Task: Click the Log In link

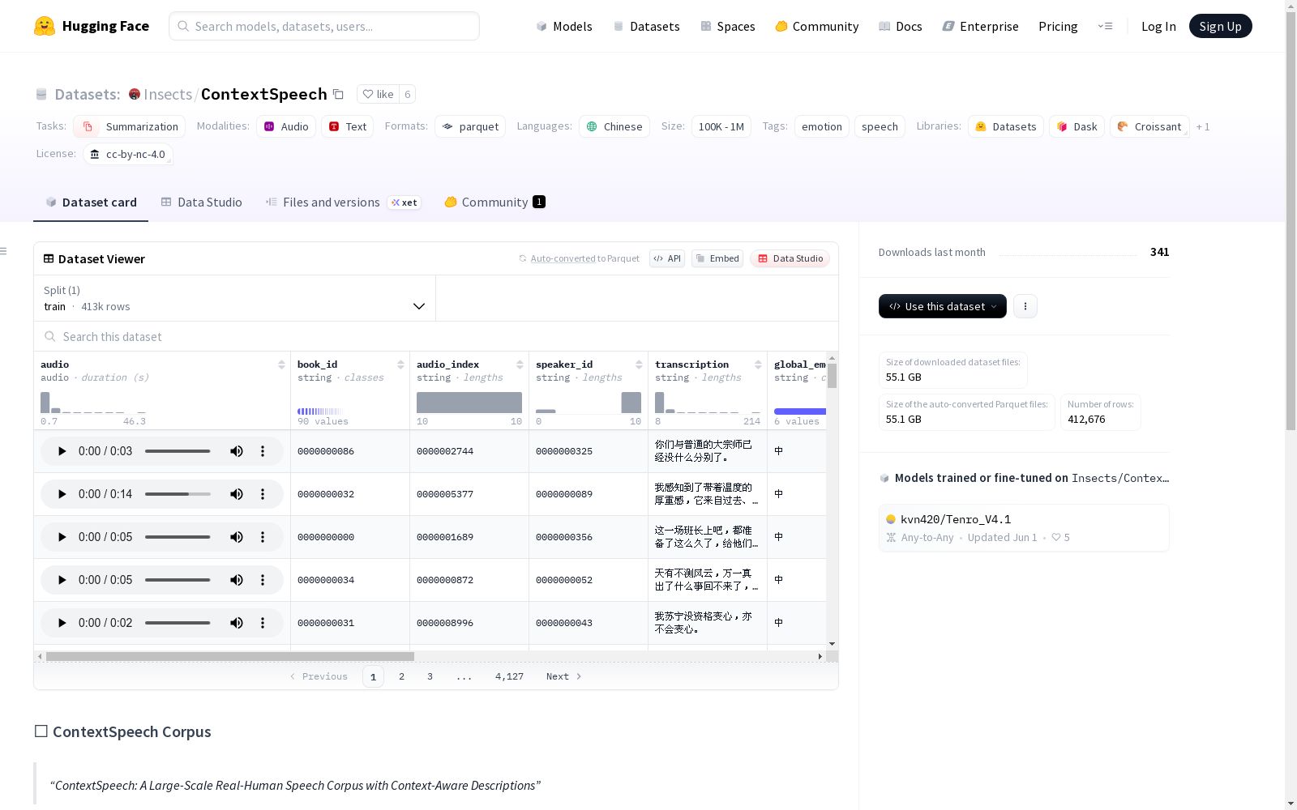Action: (1158, 26)
